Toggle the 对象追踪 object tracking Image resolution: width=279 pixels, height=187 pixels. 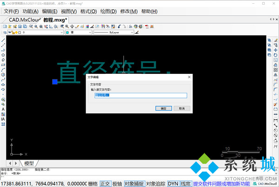tap(156, 184)
